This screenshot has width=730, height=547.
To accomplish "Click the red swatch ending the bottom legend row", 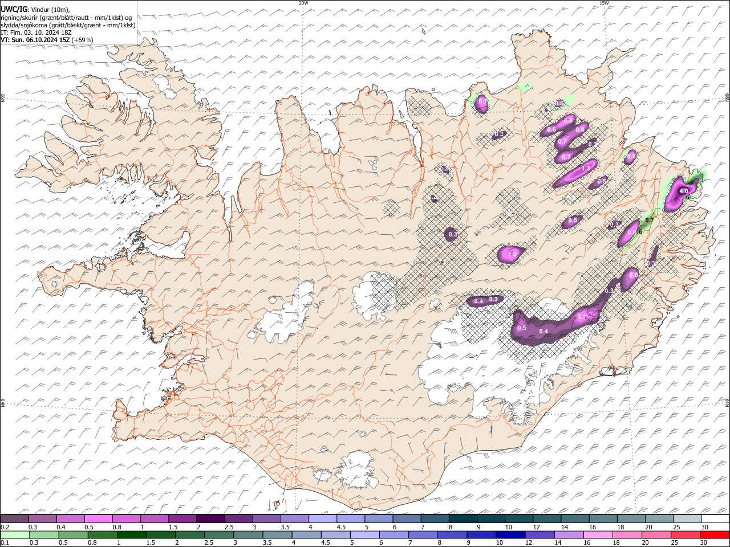I will (x=715, y=535).
